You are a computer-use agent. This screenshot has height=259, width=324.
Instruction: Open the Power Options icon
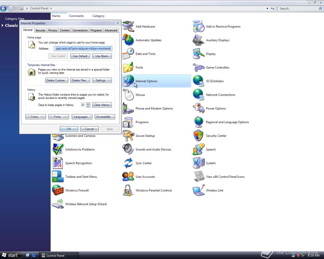(x=198, y=108)
